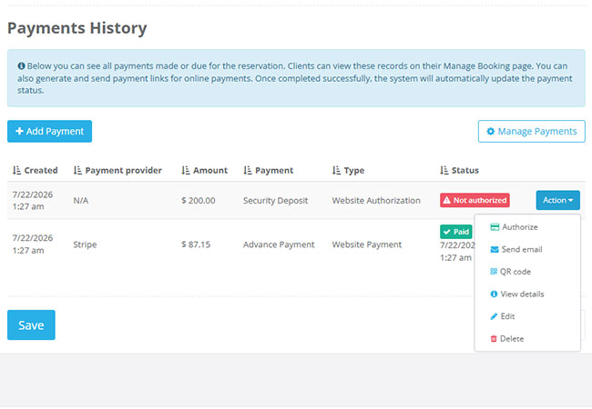The image size is (592, 409).
Task: Sort by Status column sort icon
Action: pos(444,170)
